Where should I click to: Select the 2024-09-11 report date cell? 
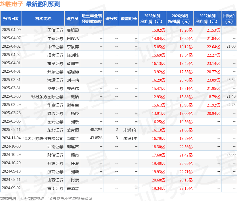11,179
